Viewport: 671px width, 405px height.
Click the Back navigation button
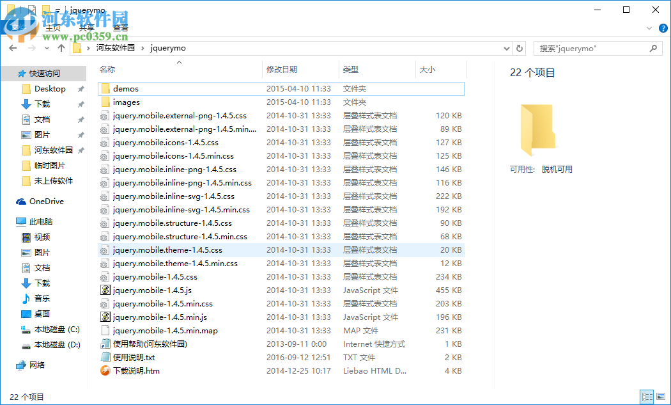click(x=13, y=48)
